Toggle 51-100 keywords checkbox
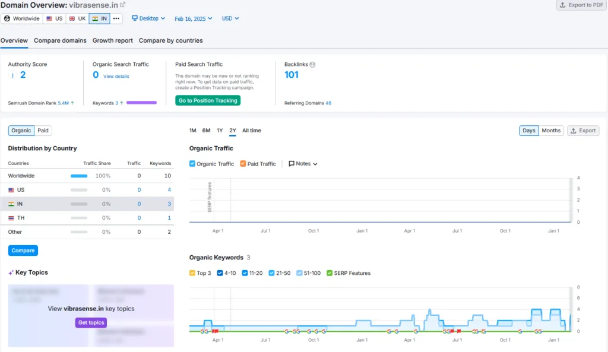The height and width of the screenshot is (352, 608). coord(299,273)
